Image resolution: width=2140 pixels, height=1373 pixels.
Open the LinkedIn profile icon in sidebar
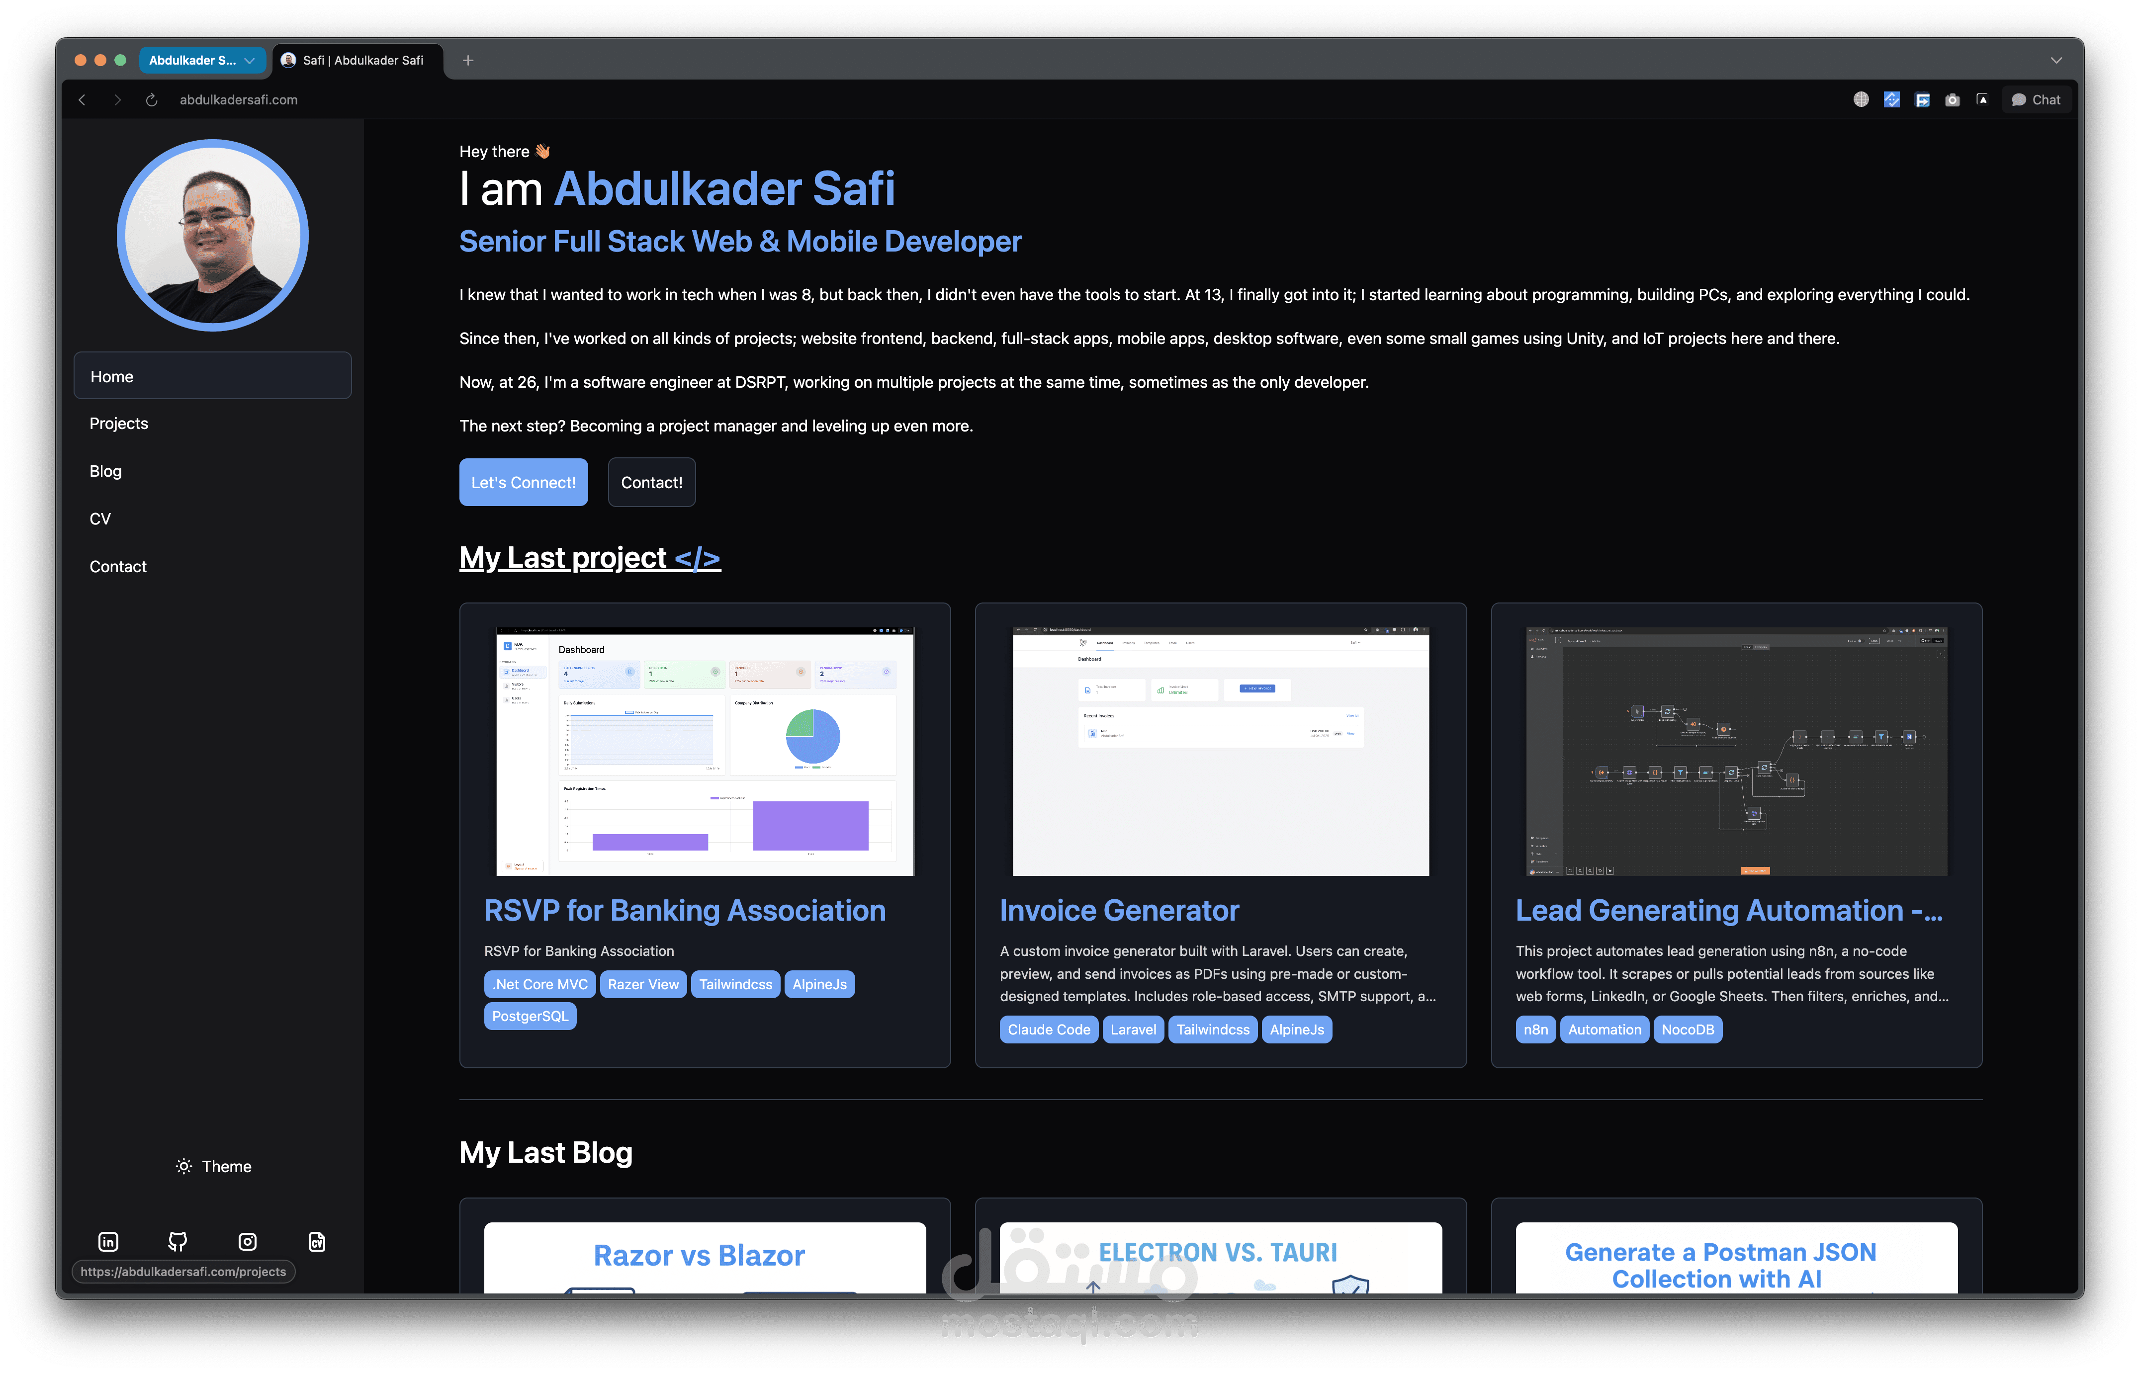tap(108, 1241)
